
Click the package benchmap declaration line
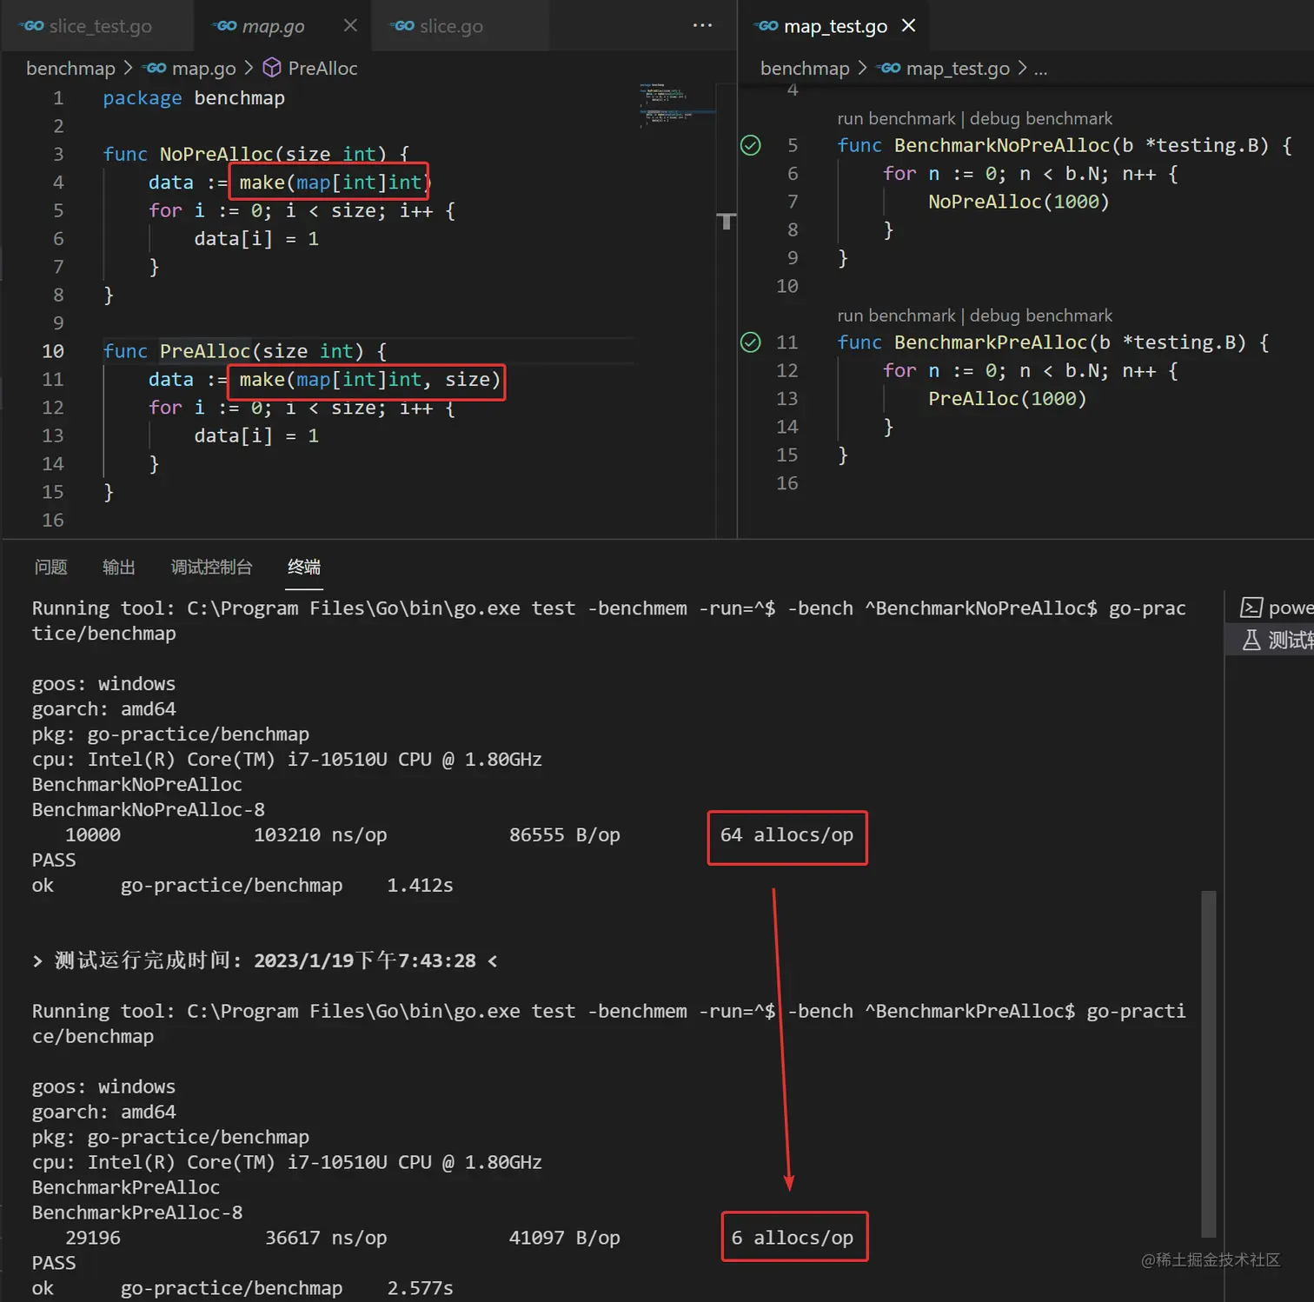click(194, 98)
